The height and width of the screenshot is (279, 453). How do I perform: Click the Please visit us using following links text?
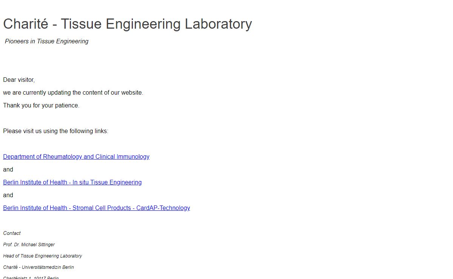(56, 131)
